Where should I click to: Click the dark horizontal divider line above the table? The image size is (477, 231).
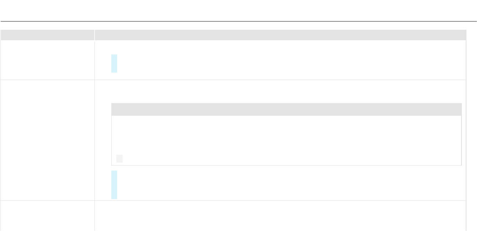coord(238,21)
